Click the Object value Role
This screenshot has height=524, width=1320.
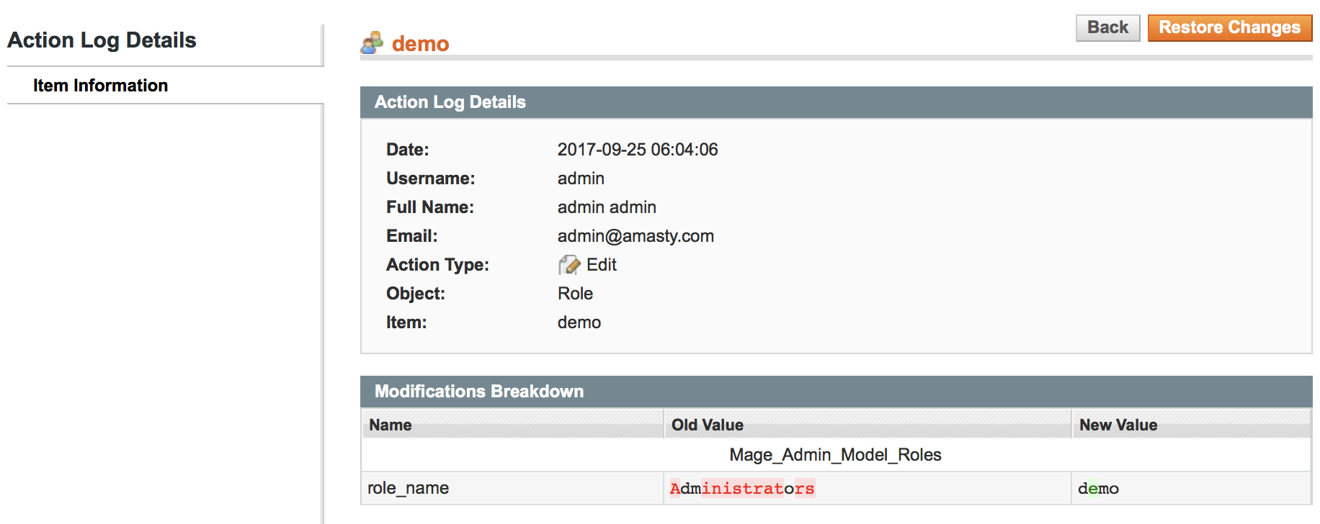coord(575,294)
